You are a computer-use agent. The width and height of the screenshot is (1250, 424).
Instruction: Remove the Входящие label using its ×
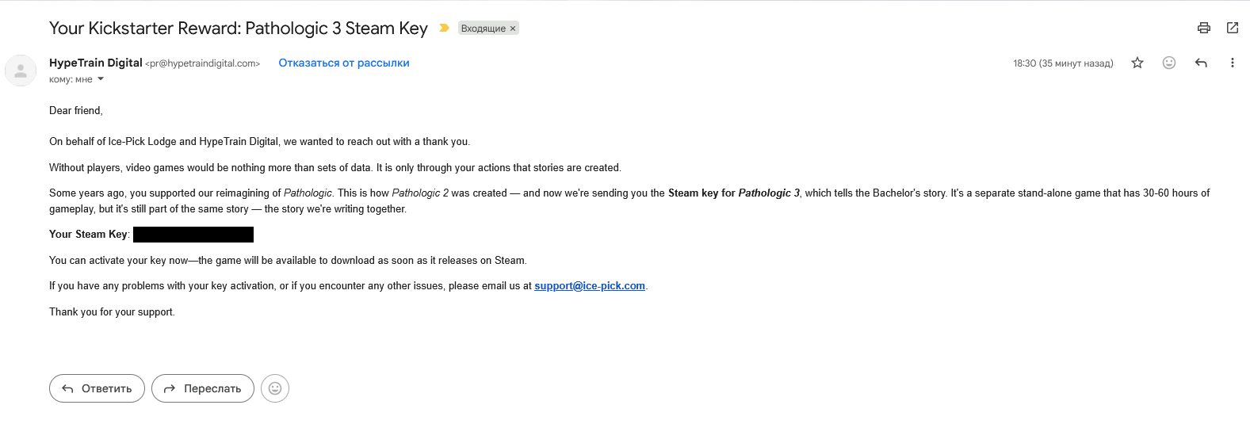tap(513, 29)
